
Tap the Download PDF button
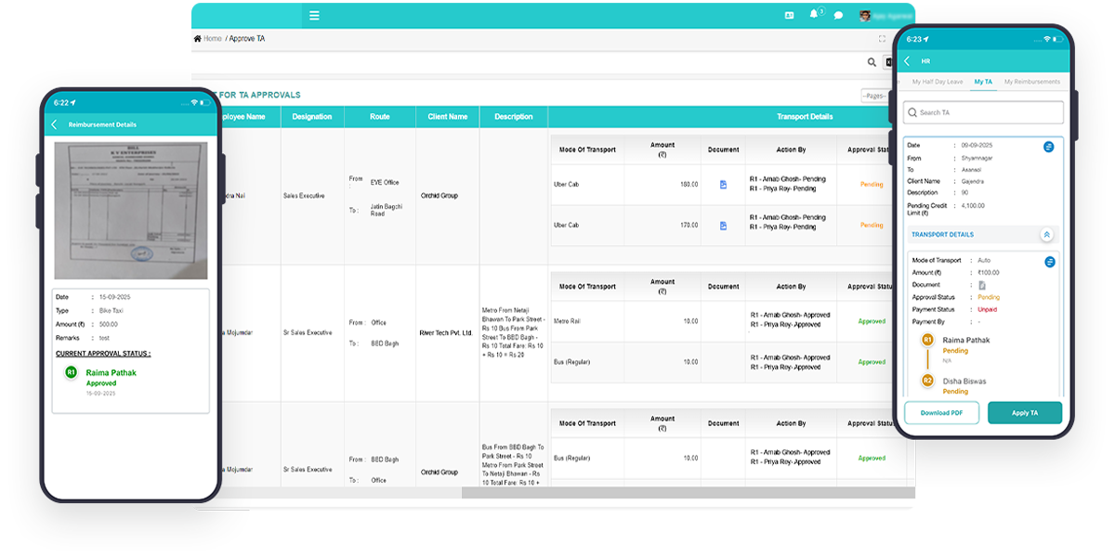(941, 413)
